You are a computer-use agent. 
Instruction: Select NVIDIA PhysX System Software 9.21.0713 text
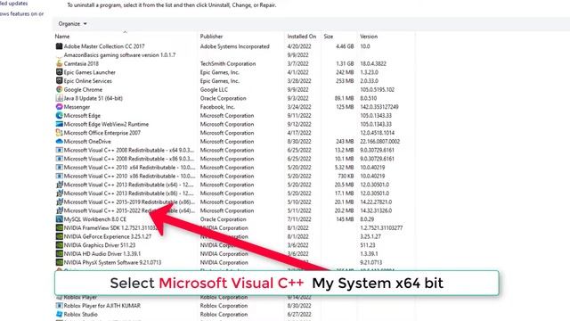112,262
